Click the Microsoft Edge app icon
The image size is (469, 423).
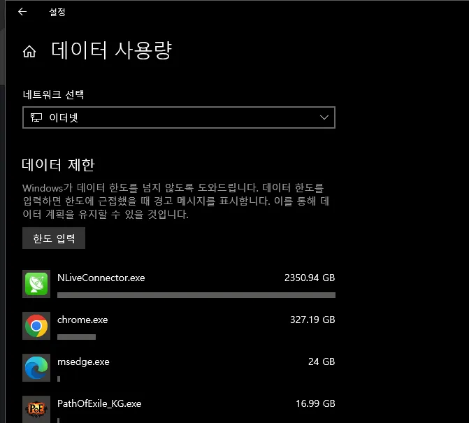click(36, 368)
